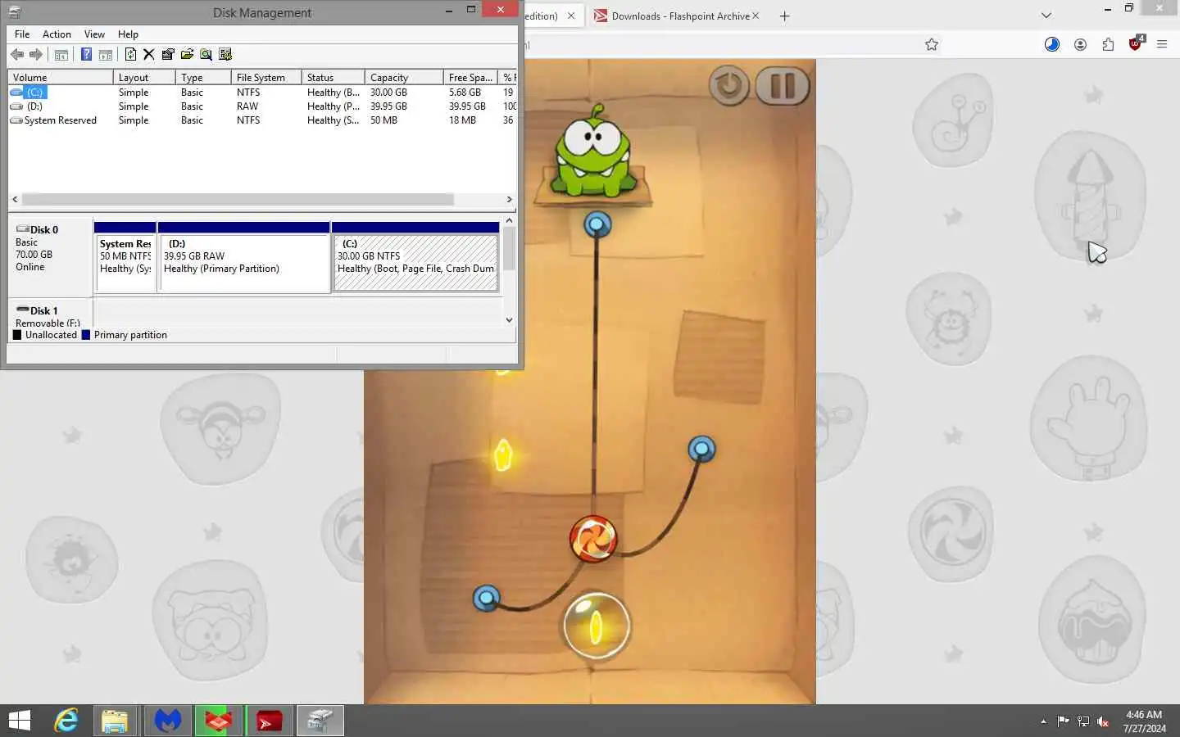Click the green-highlighted taskbar app icon
Viewport: 1180px width, 737px height.
(x=218, y=721)
